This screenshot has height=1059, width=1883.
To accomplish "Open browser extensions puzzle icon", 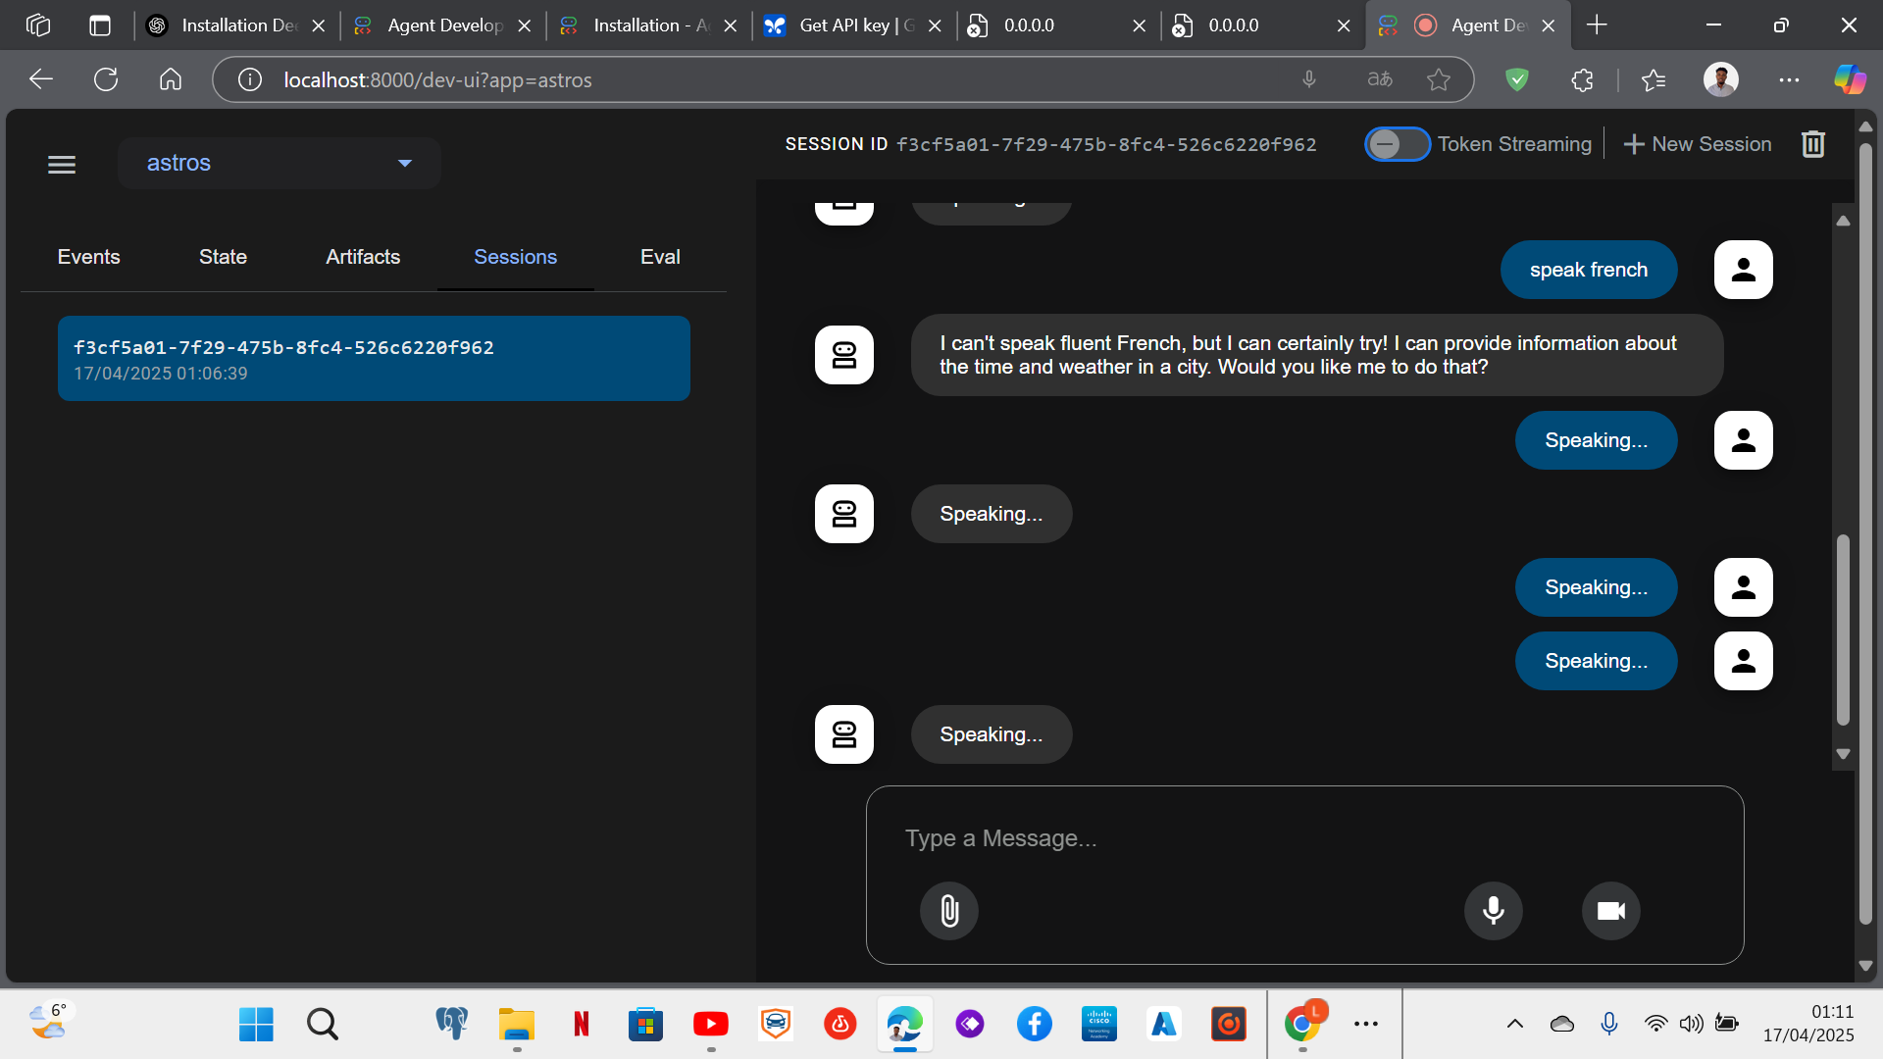I will pyautogui.click(x=1582, y=80).
